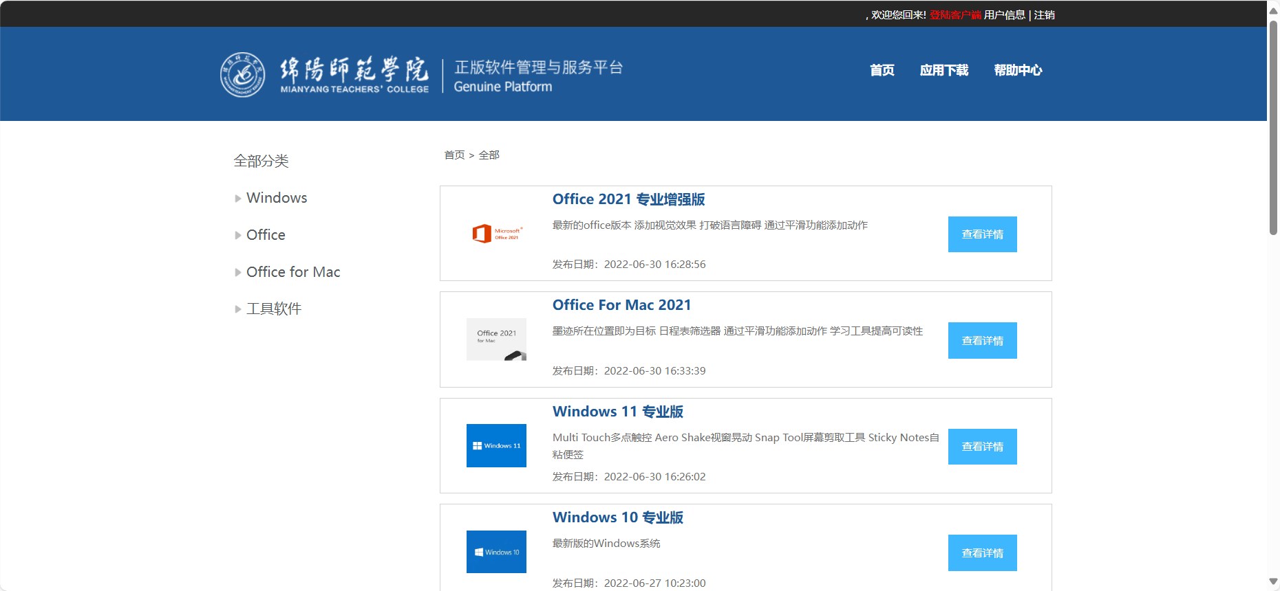The width and height of the screenshot is (1280, 591).
Task: Click 查看详情 for Office For Mac 2021
Action: pos(982,341)
